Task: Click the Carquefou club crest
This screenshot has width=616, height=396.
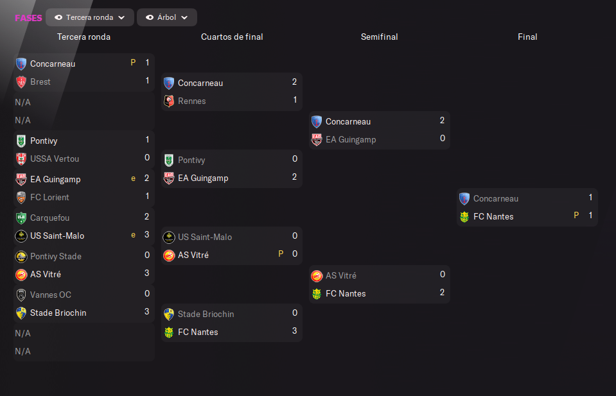Action: pos(21,218)
